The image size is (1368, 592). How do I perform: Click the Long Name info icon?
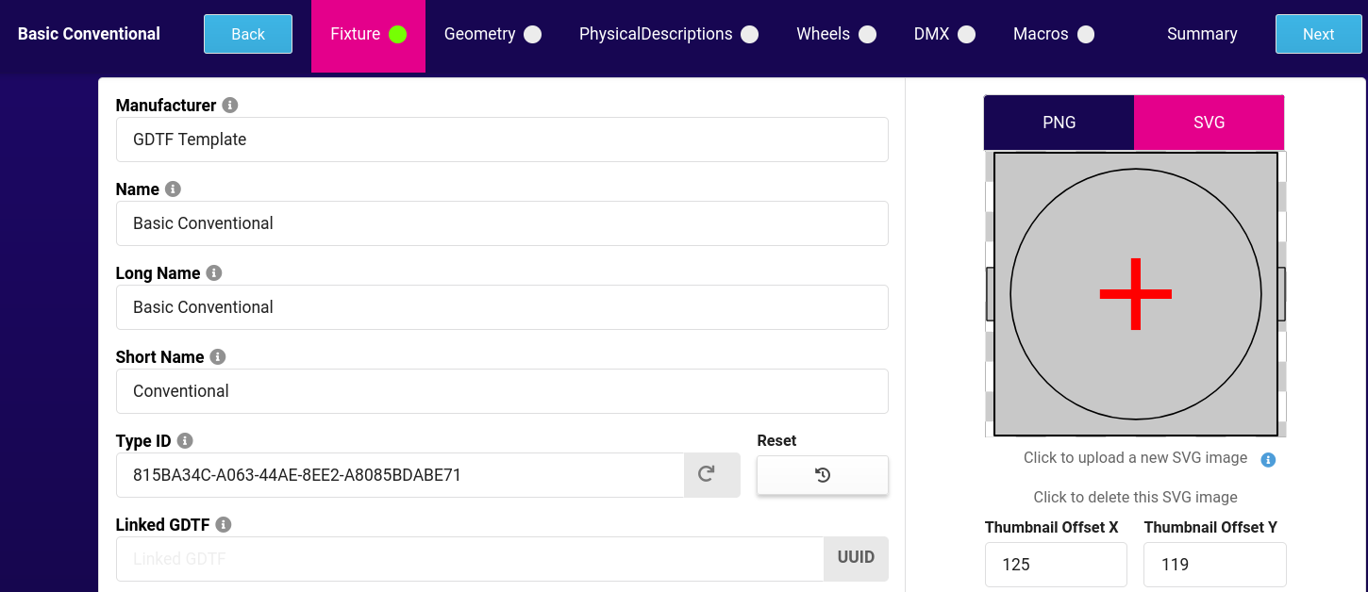tap(214, 273)
